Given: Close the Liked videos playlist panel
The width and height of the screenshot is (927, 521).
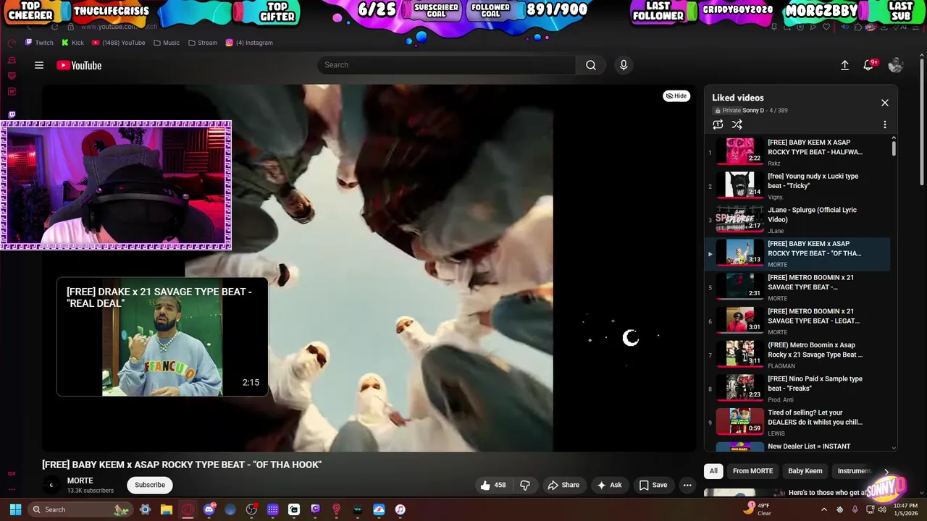Looking at the screenshot, I should (x=885, y=103).
